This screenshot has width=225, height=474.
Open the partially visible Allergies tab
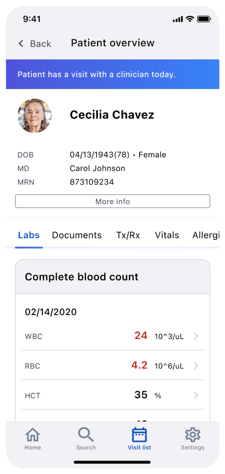pyautogui.click(x=206, y=235)
